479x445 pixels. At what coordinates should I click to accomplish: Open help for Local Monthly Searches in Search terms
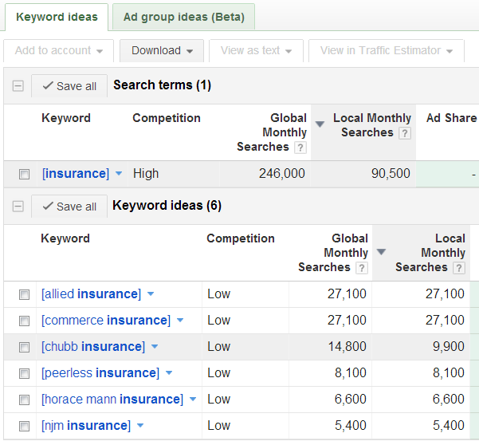(x=404, y=133)
